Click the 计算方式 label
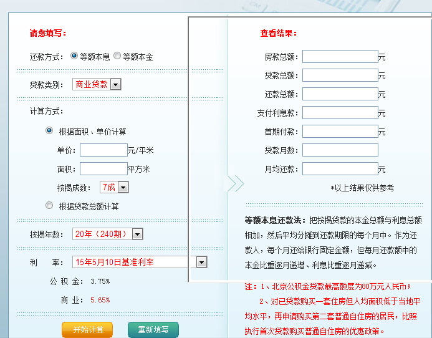The height and width of the screenshot is (338, 432). [x=47, y=112]
